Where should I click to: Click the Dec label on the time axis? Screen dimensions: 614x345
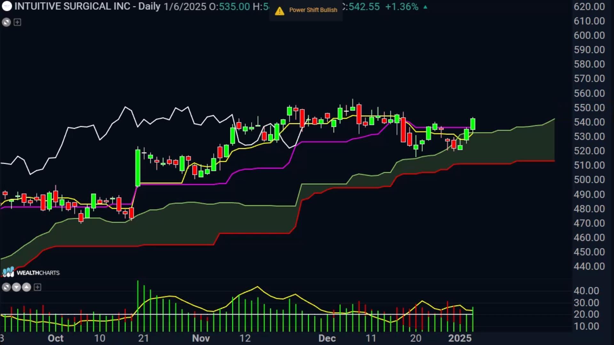(x=327, y=338)
